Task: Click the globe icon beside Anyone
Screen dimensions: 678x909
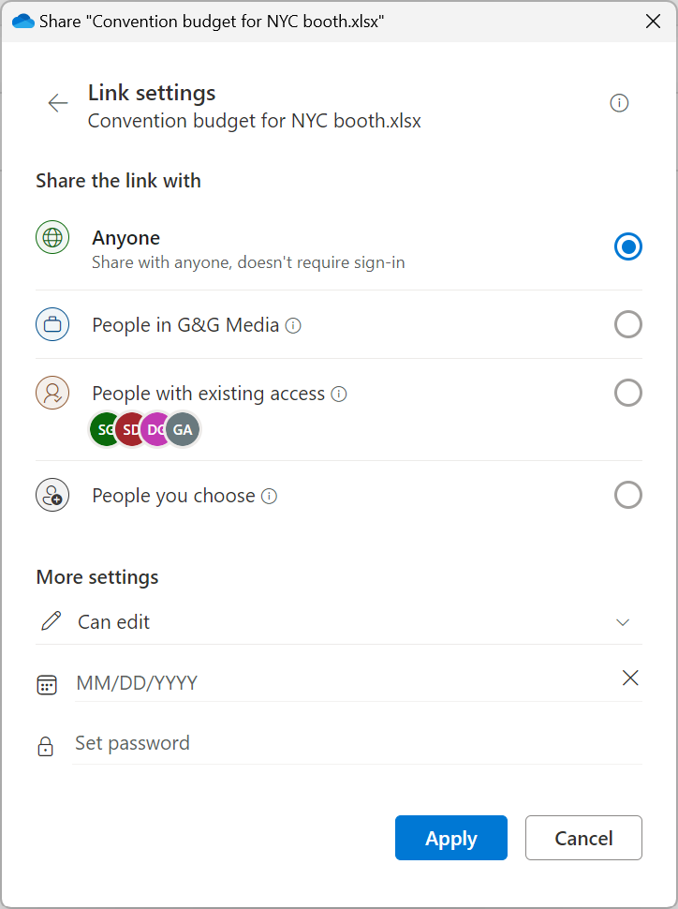Action: [52, 237]
